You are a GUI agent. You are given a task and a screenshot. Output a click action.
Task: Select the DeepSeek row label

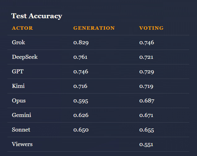point(25,57)
